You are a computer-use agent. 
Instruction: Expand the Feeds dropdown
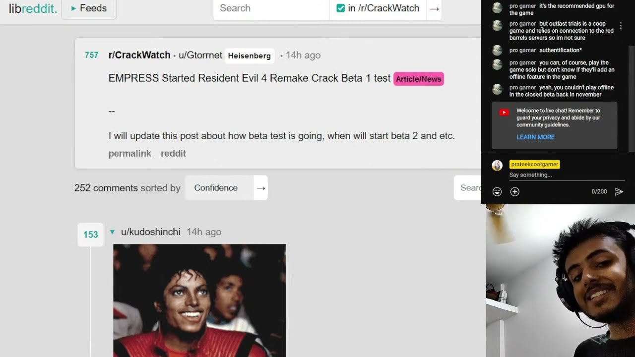(89, 8)
